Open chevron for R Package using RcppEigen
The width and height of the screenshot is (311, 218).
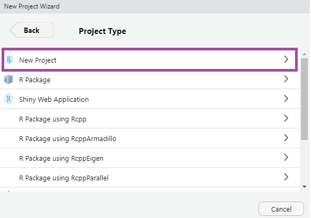click(x=286, y=158)
